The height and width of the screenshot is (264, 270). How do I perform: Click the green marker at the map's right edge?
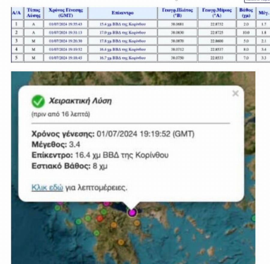253,218
